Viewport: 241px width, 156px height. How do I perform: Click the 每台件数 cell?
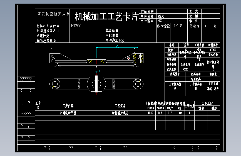pos(213,55)
